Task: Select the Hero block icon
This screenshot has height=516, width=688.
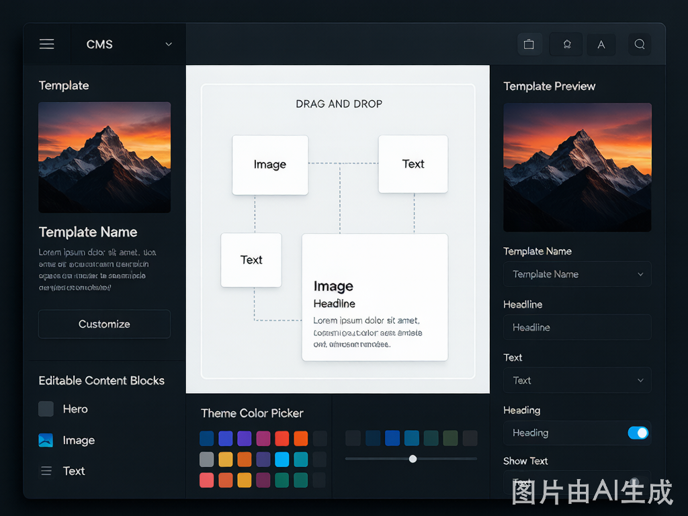Action: tap(46, 409)
